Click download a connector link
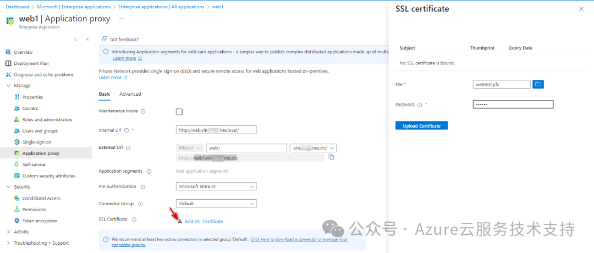 click(x=299, y=240)
